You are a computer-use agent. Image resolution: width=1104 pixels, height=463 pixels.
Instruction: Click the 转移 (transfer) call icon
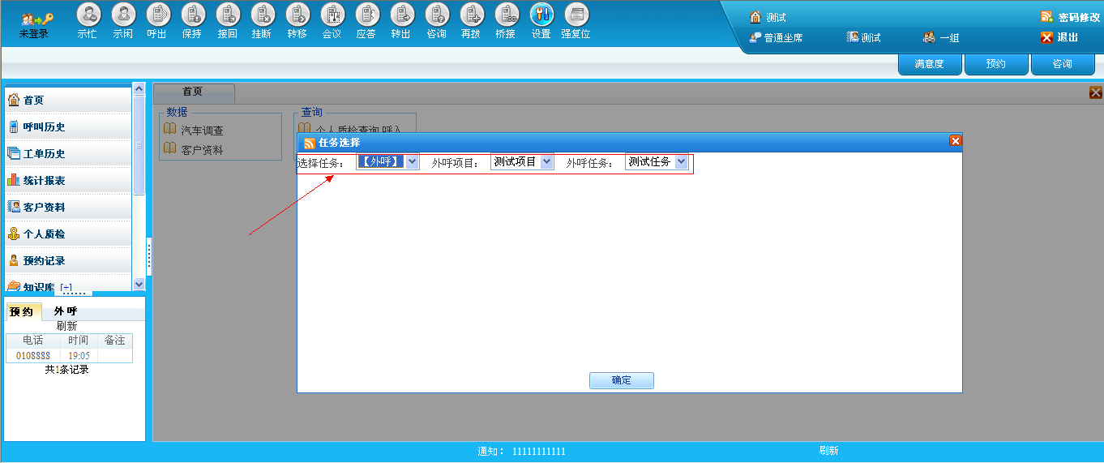297,15
